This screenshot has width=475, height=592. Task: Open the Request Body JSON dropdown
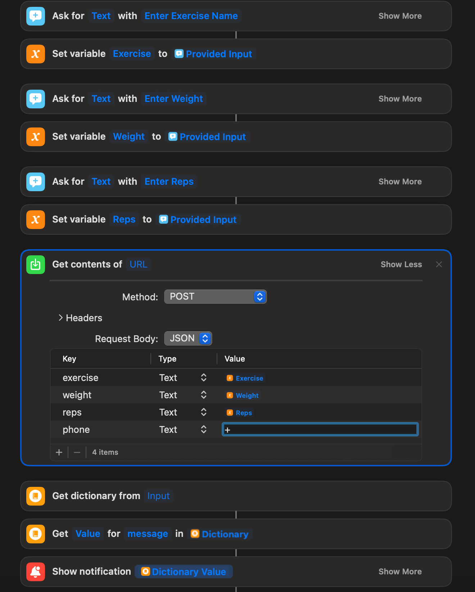pyautogui.click(x=188, y=338)
